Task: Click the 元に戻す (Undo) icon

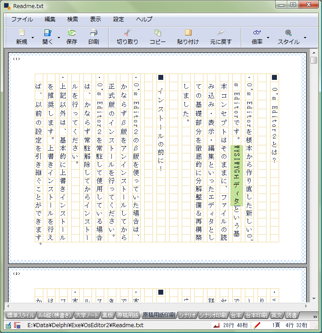Action: [x=221, y=32]
